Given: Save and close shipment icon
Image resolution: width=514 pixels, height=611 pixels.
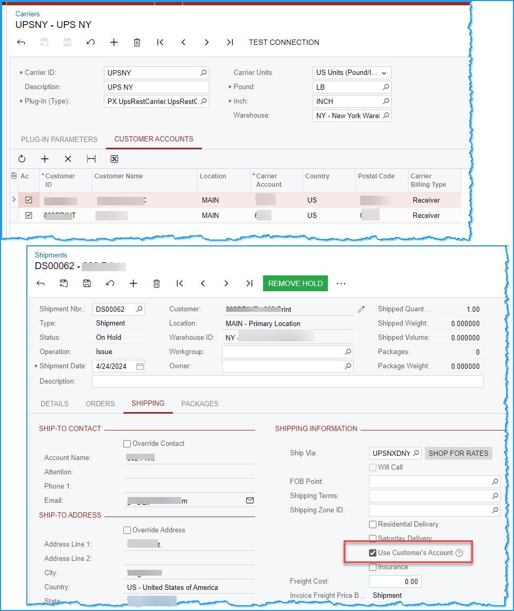Looking at the screenshot, I should [63, 283].
